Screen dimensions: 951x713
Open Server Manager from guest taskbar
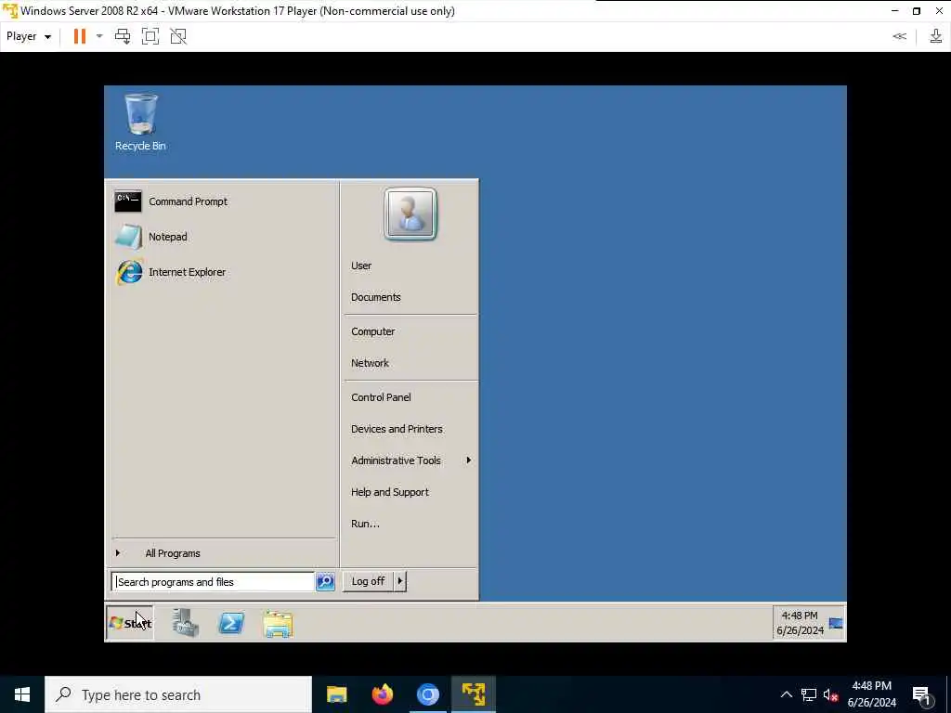pyautogui.click(x=185, y=623)
